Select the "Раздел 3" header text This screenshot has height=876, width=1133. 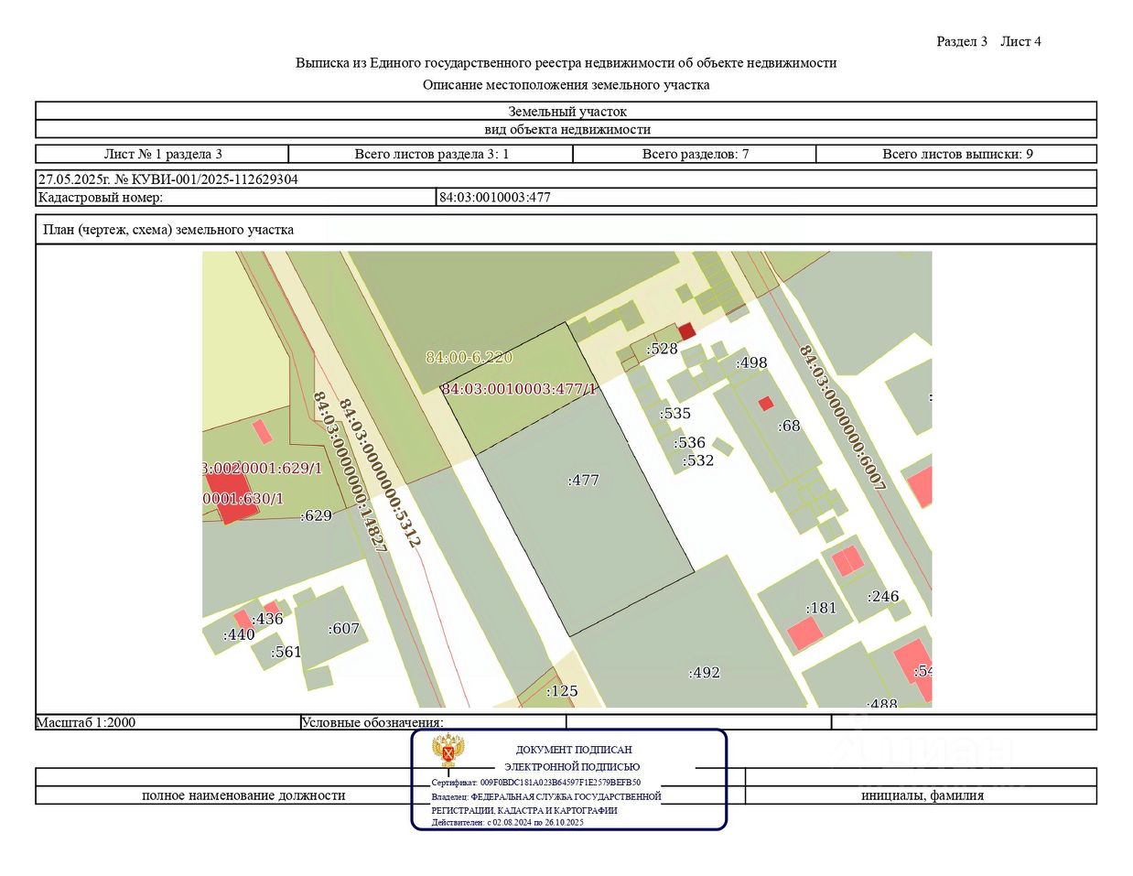[x=962, y=41]
